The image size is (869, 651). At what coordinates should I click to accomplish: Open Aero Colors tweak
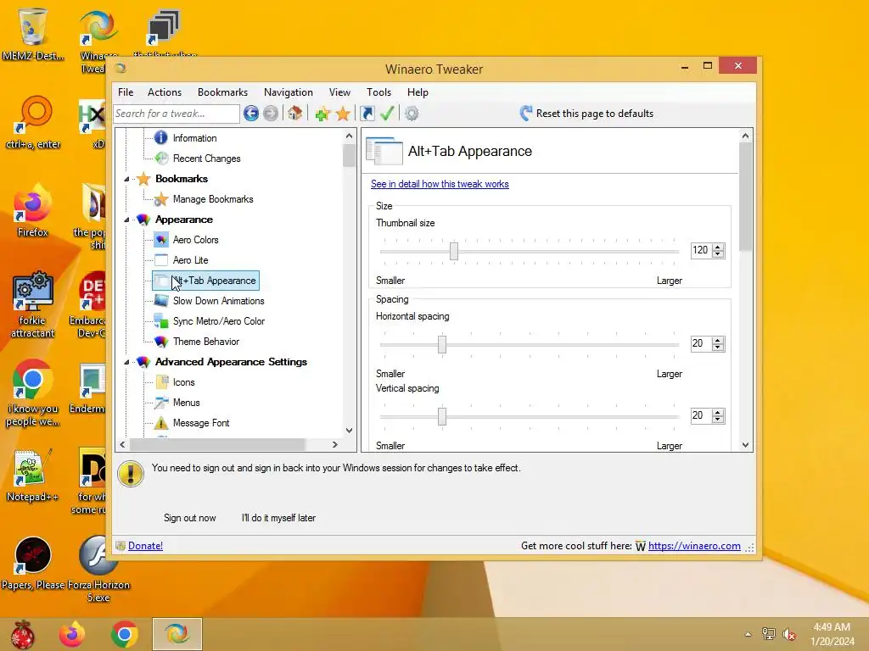[196, 240]
